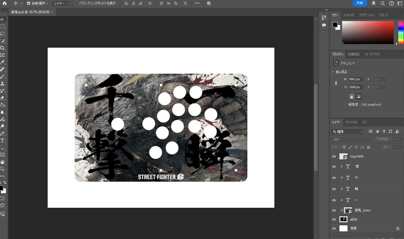Switch to the パス tab

(x=365, y=122)
